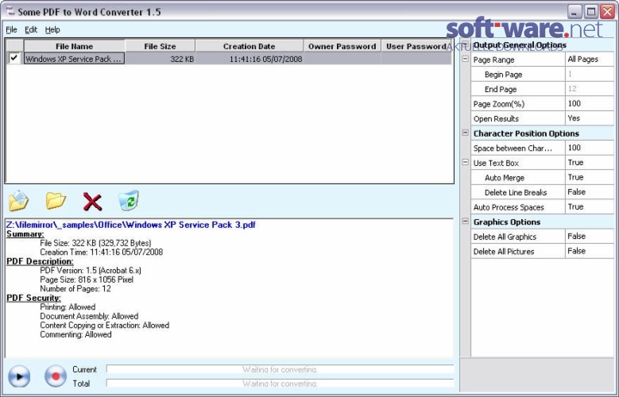The width and height of the screenshot is (619, 397).
Task: Click the Owner Password column header
Action: click(342, 46)
